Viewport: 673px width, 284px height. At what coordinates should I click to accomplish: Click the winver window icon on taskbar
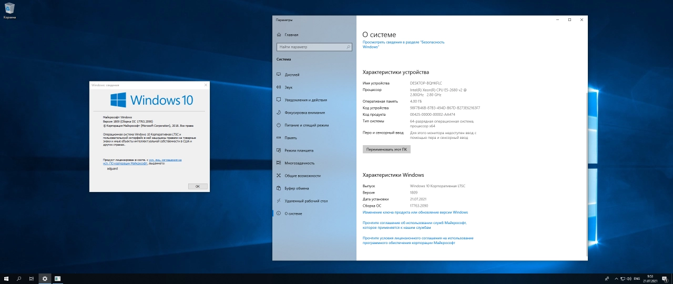point(57,278)
